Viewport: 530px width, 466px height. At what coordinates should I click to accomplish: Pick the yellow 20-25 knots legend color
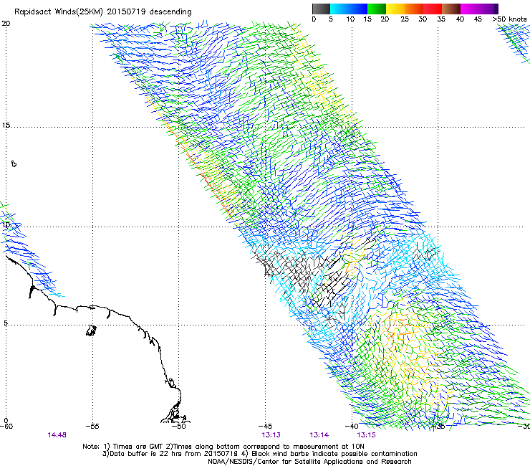395,9
